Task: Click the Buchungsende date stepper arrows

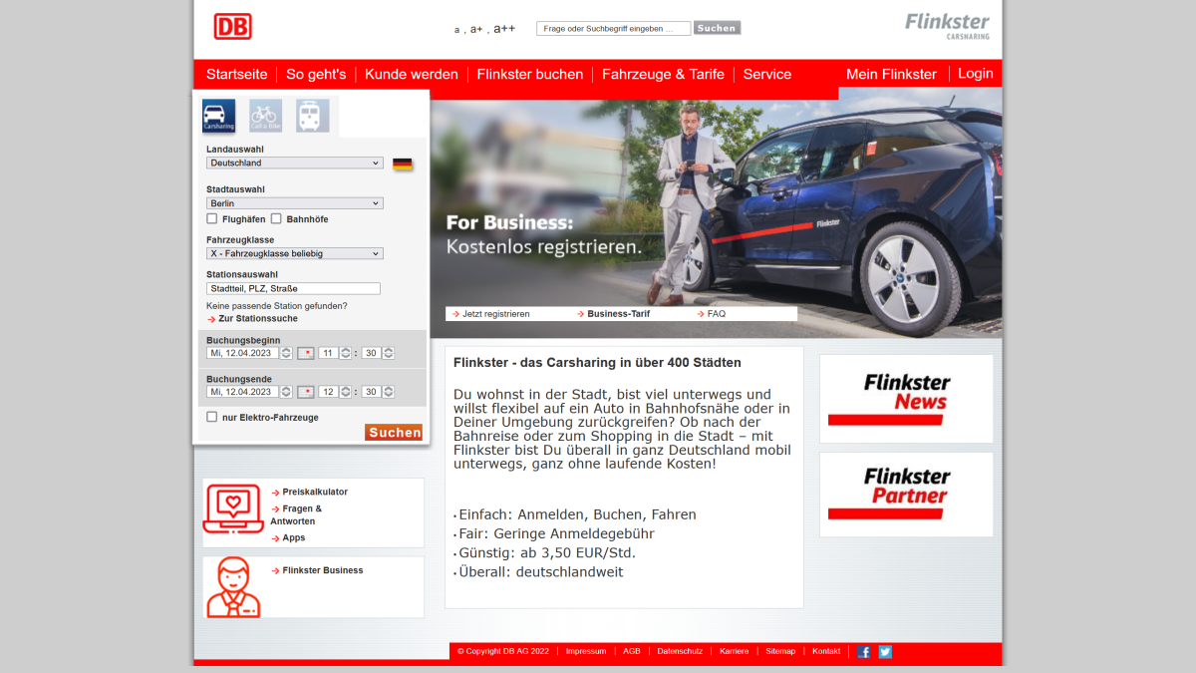Action: (286, 392)
